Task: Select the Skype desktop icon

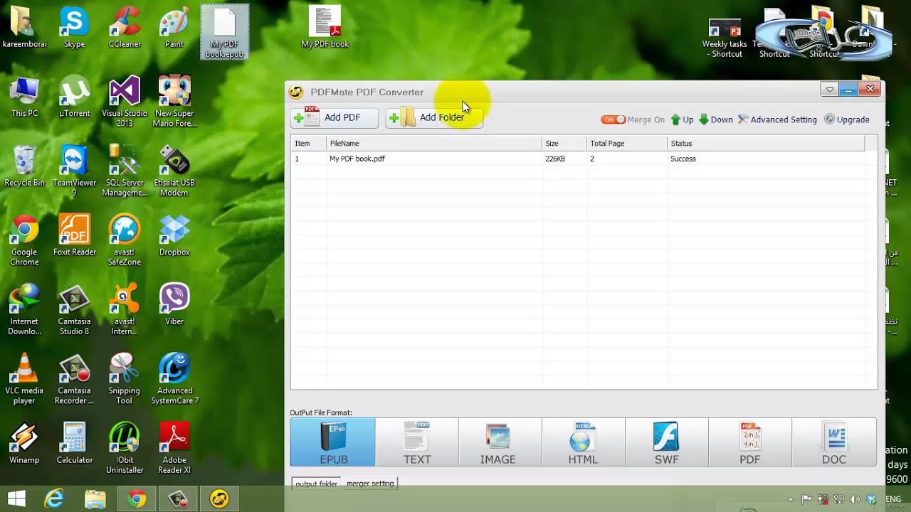Action: (74, 28)
